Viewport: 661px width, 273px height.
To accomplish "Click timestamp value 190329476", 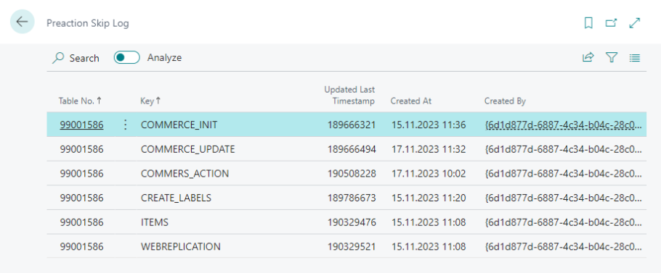I will [x=352, y=222].
